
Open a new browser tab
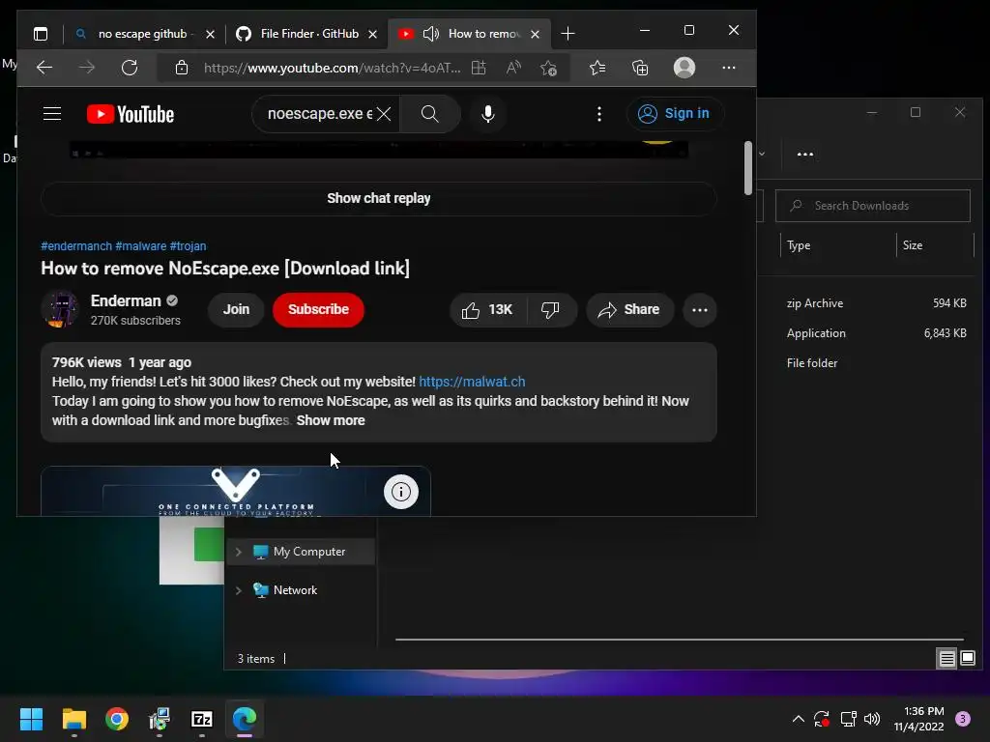point(568,34)
